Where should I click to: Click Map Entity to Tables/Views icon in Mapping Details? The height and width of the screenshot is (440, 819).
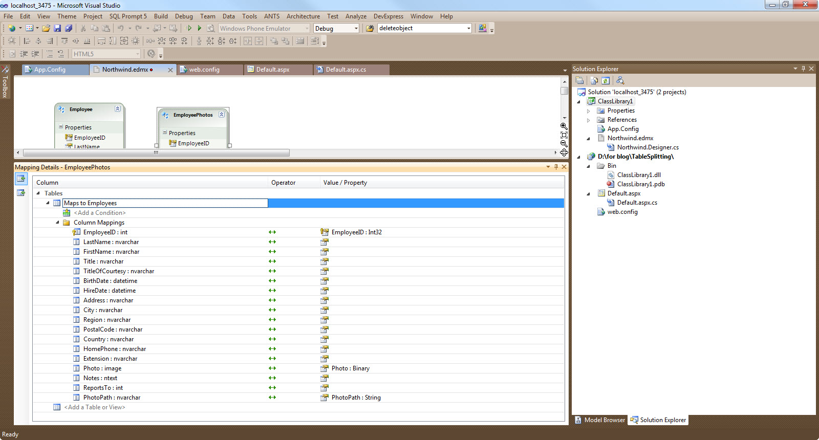click(x=21, y=179)
